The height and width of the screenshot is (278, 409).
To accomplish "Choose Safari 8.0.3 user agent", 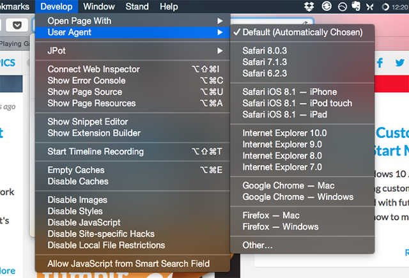I will 302,50.
